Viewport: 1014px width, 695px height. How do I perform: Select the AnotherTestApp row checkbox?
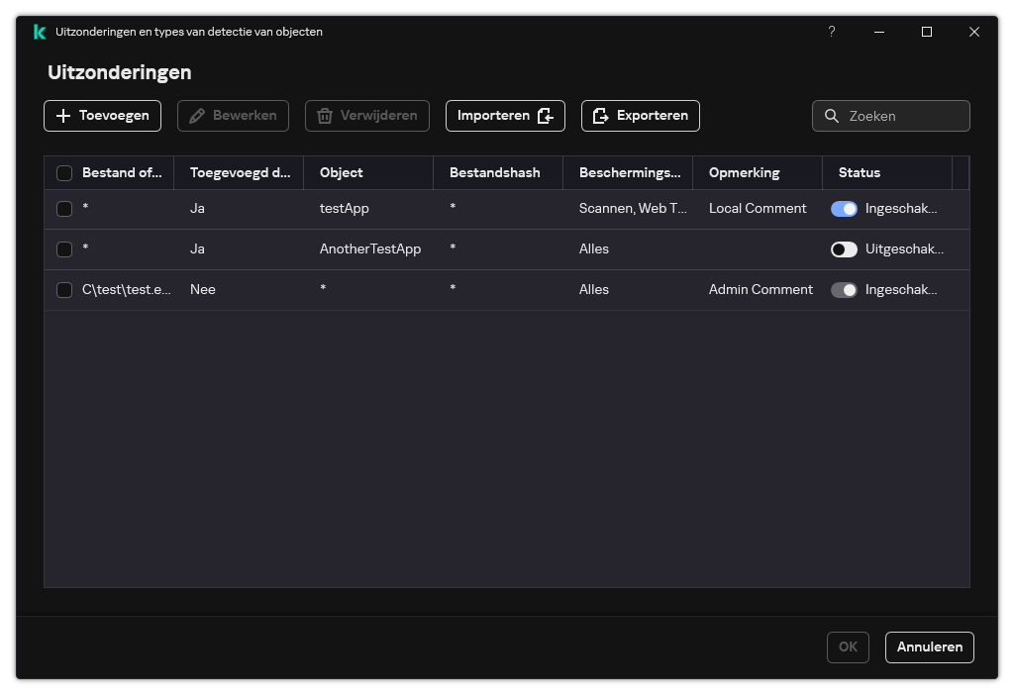[64, 249]
